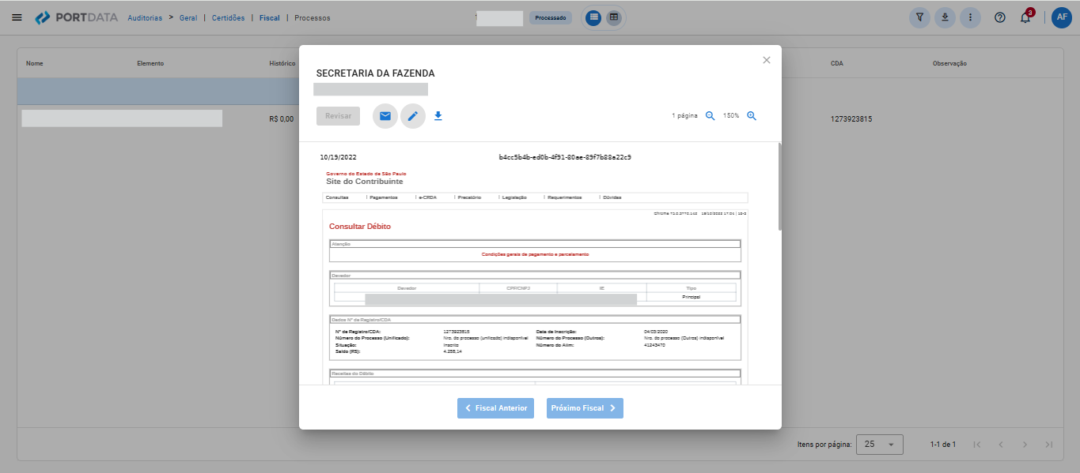
Task: Click the Elemento column header
Action: [x=150, y=63]
